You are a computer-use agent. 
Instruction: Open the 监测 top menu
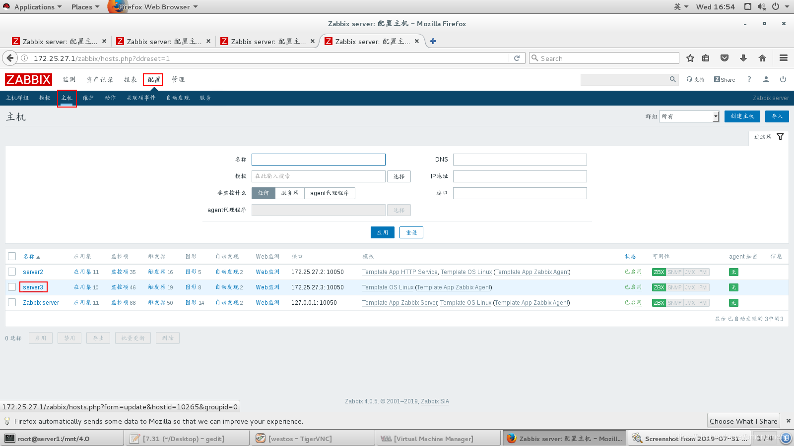coord(69,79)
